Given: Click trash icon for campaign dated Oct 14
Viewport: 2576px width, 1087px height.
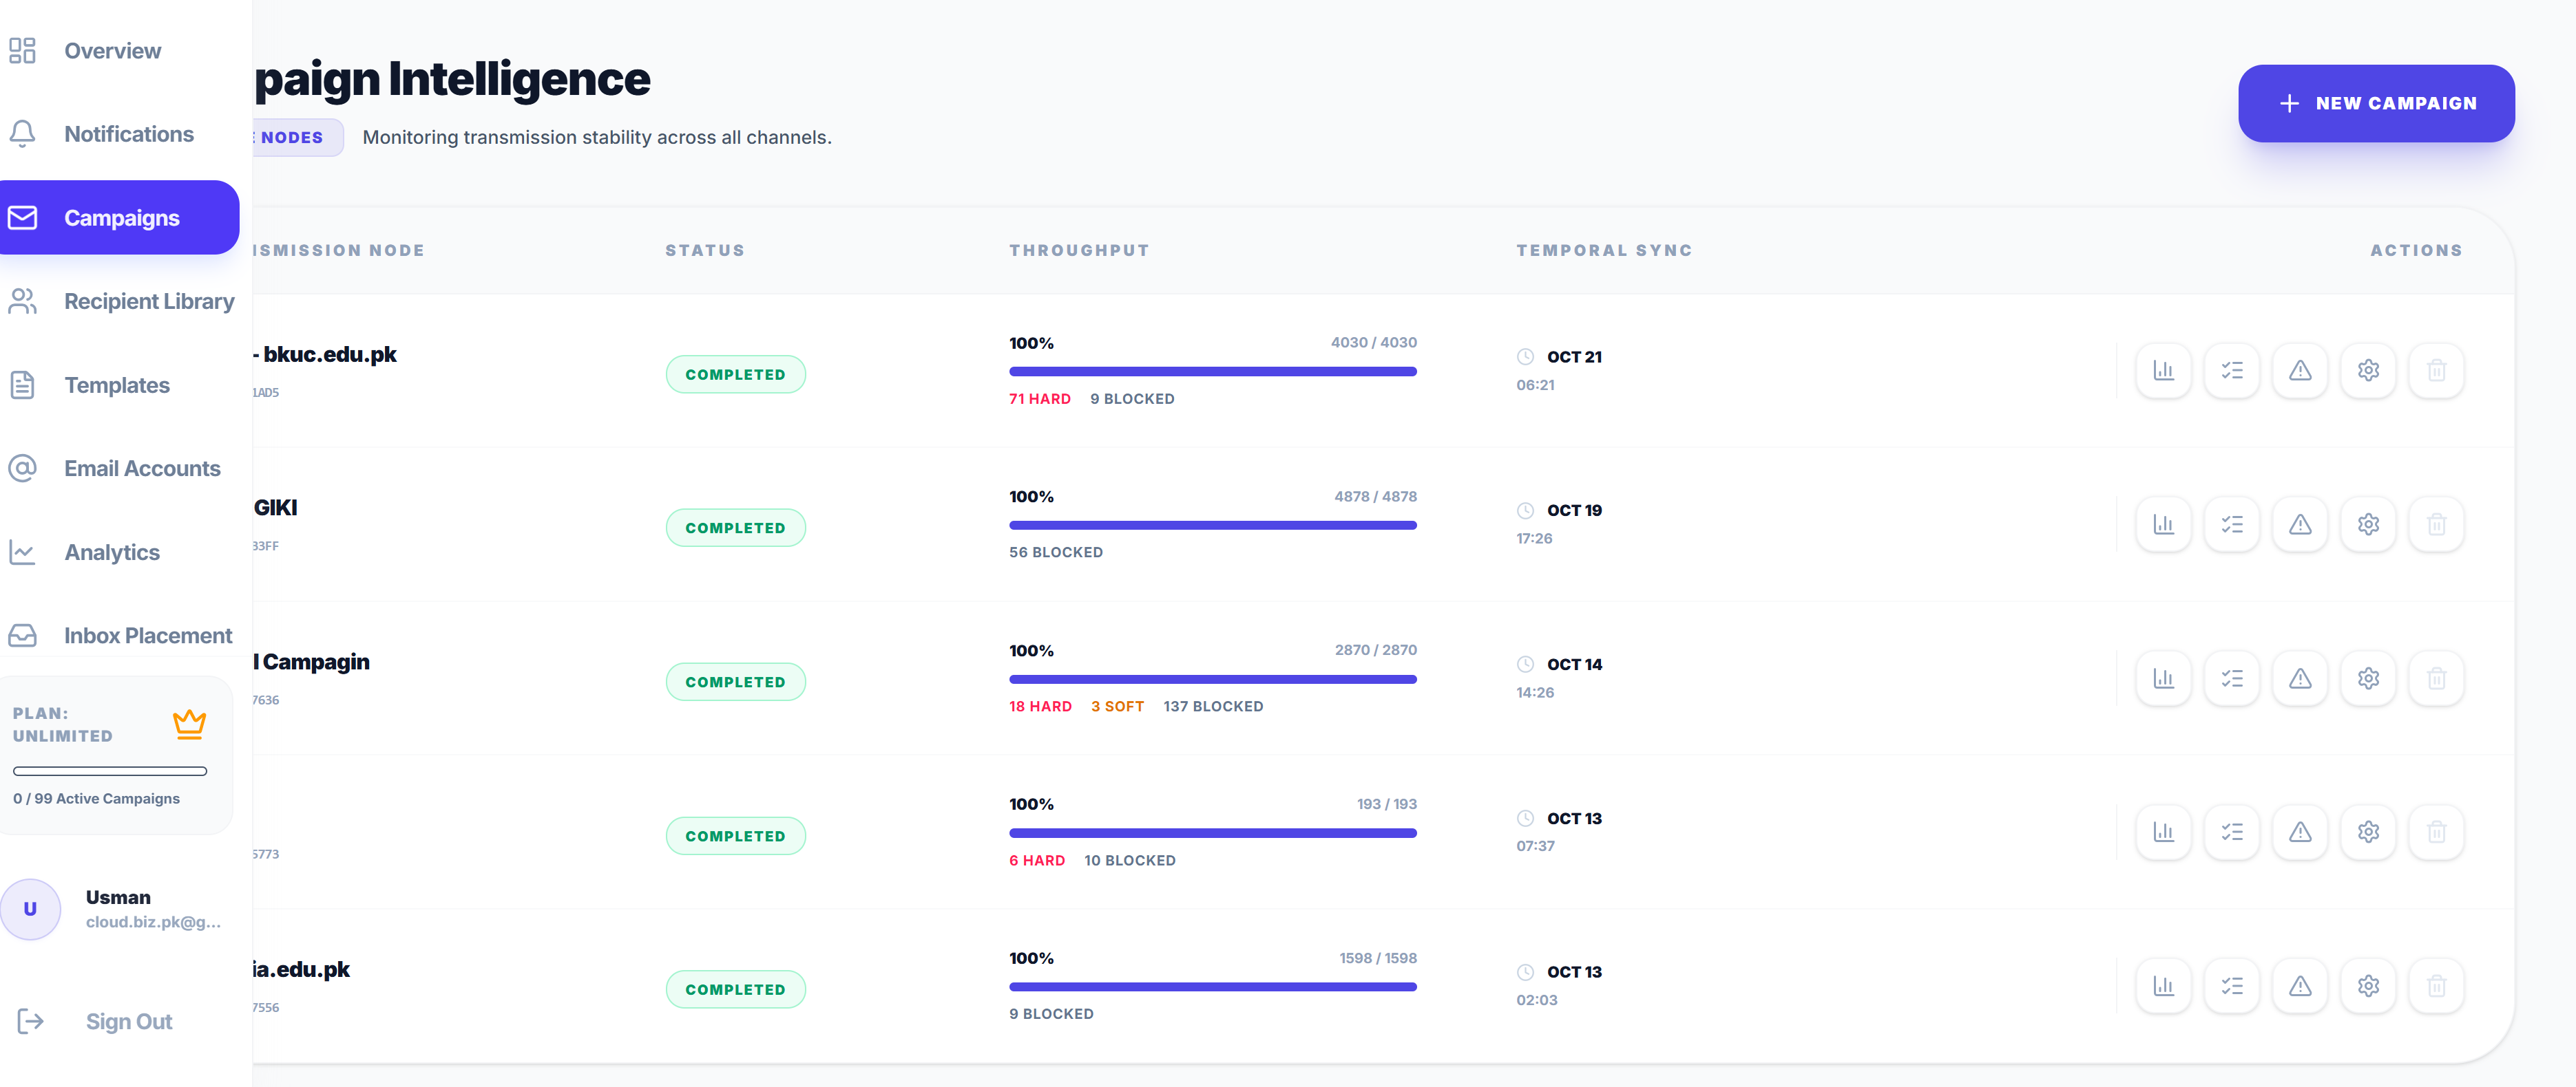Looking at the screenshot, I should [x=2436, y=678].
